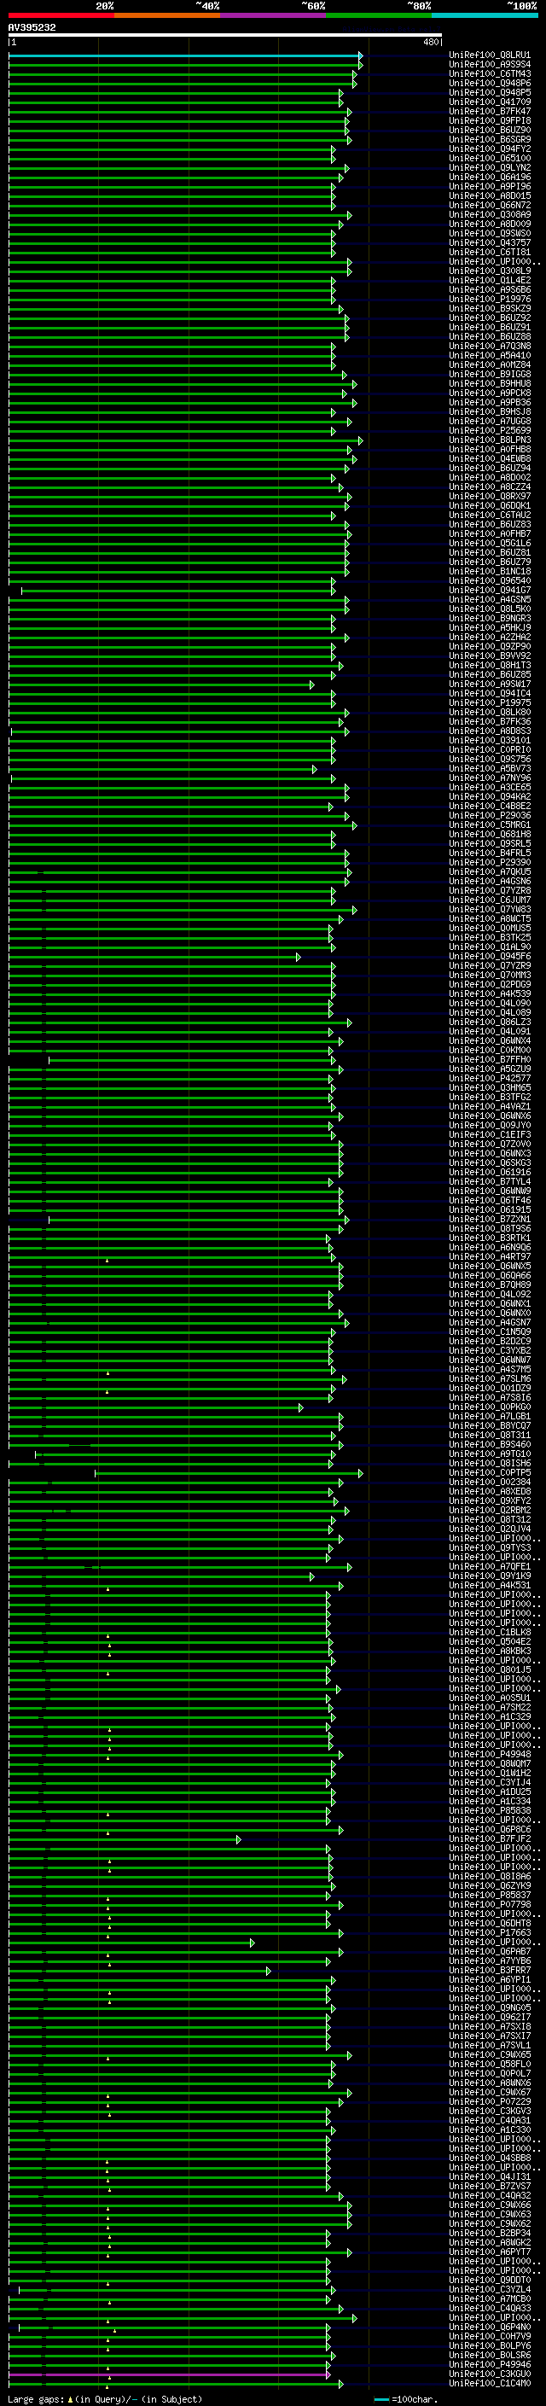The image size is (546, 2406).
Task: Select the UniRef100_P19975 label
Action: 490,702
